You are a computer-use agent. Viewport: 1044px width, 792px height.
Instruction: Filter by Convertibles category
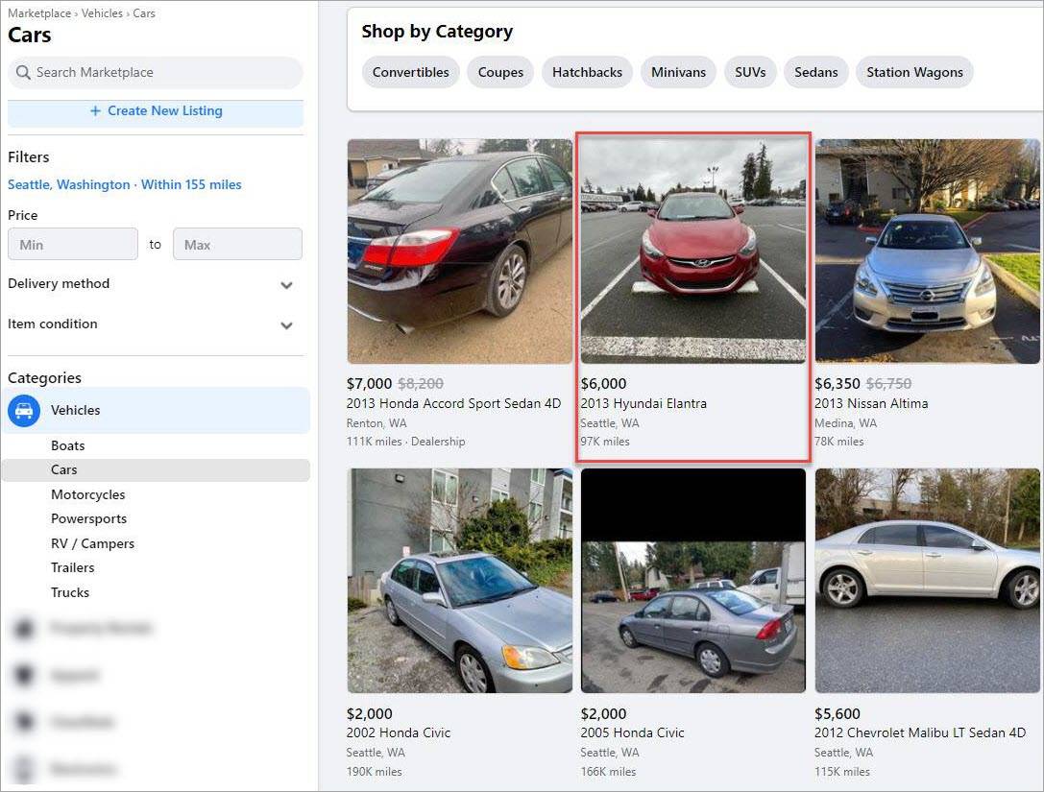pos(411,72)
